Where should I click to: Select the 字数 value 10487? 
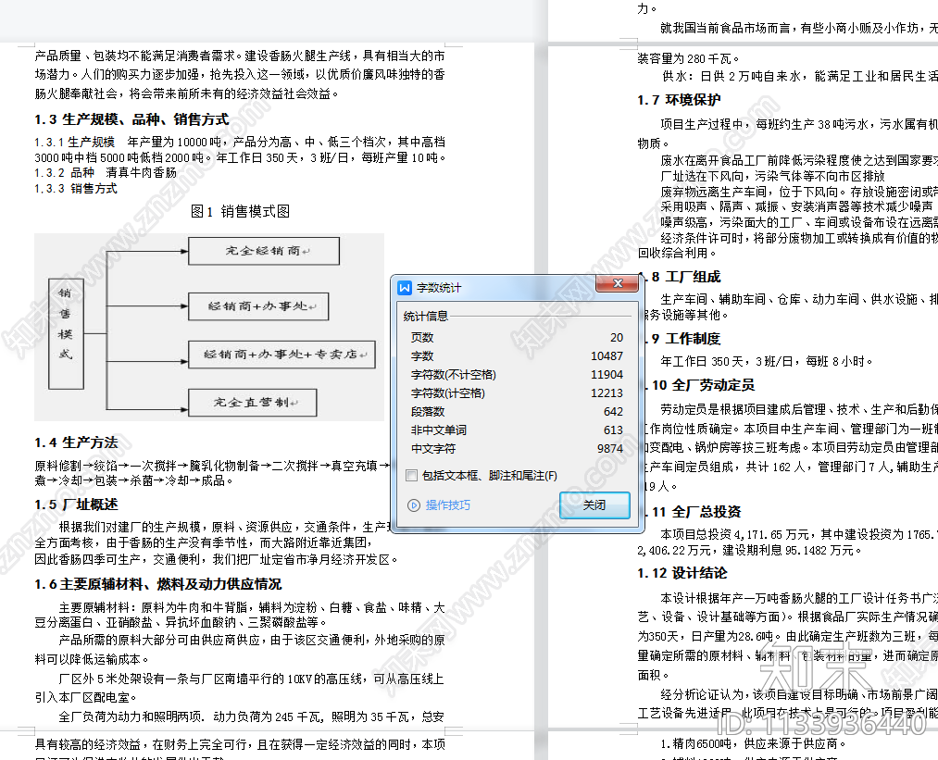[x=607, y=355]
